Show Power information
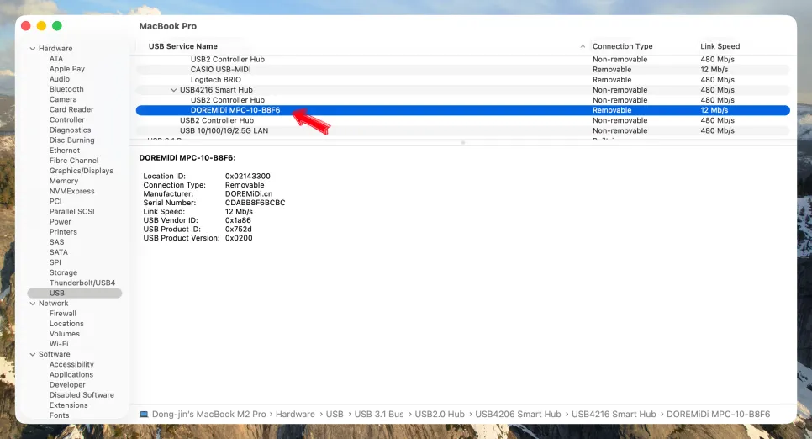This screenshot has width=812, height=439. 60,222
